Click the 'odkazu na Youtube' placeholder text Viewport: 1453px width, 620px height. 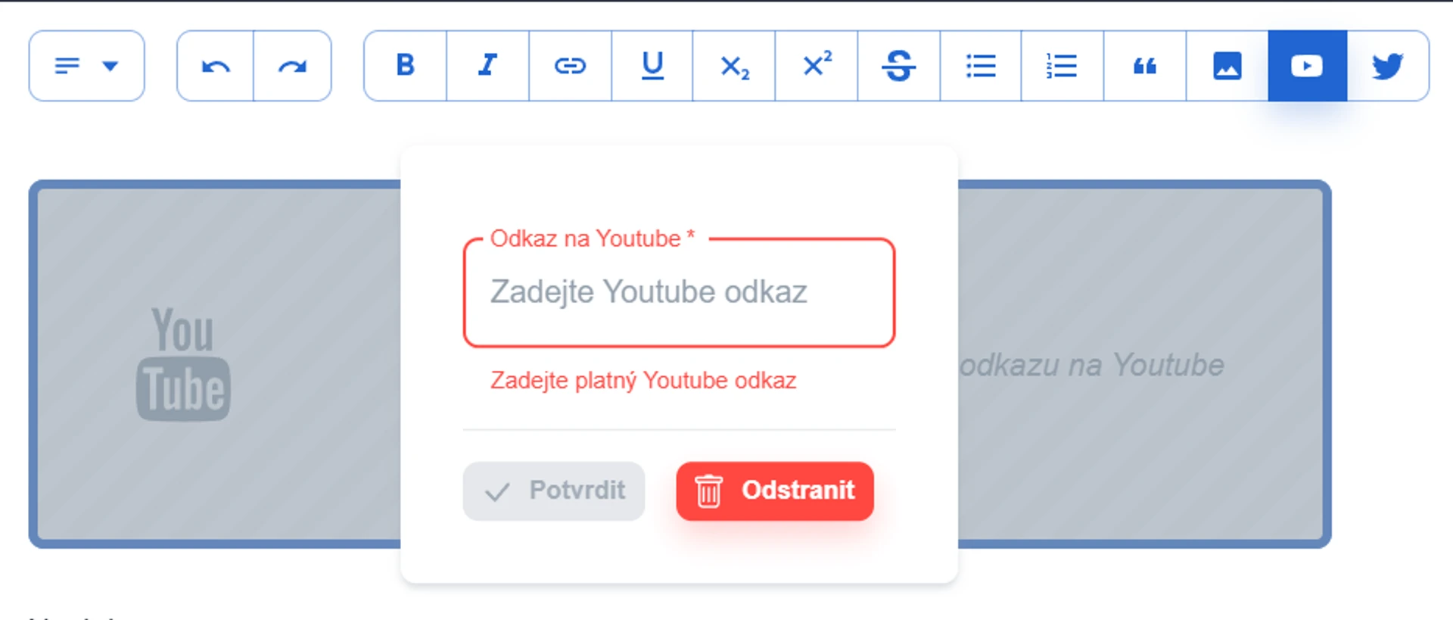1091,365
